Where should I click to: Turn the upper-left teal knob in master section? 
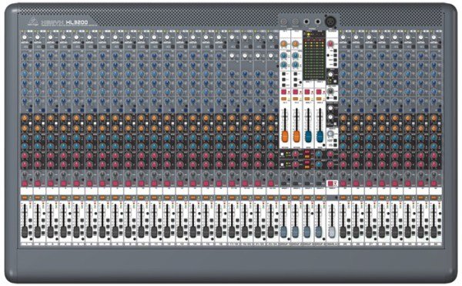283,56
